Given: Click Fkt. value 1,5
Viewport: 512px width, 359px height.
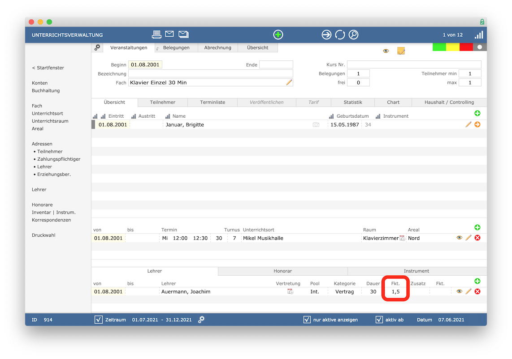Looking at the screenshot, I should tap(396, 291).
